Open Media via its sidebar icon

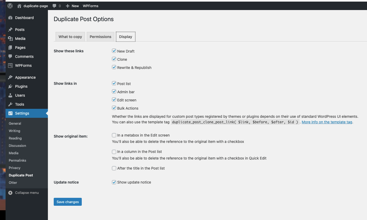pyautogui.click(x=10, y=39)
